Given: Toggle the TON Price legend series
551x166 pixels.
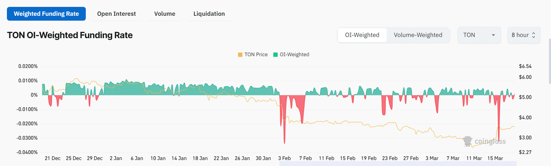Looking at the screenshot, I should [x=256, y=55].
